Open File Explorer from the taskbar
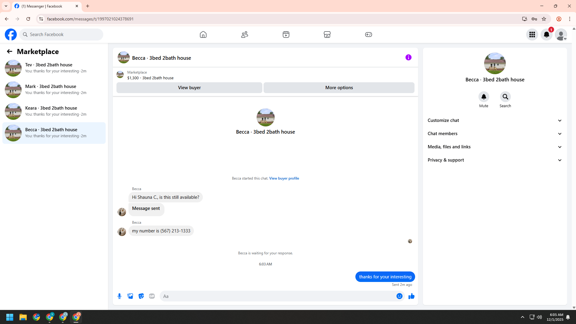576x324 pixels. [x=23, y=317]
